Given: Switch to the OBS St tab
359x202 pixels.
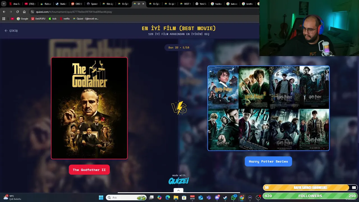Looking at the screenshot, I should point(77,4).
